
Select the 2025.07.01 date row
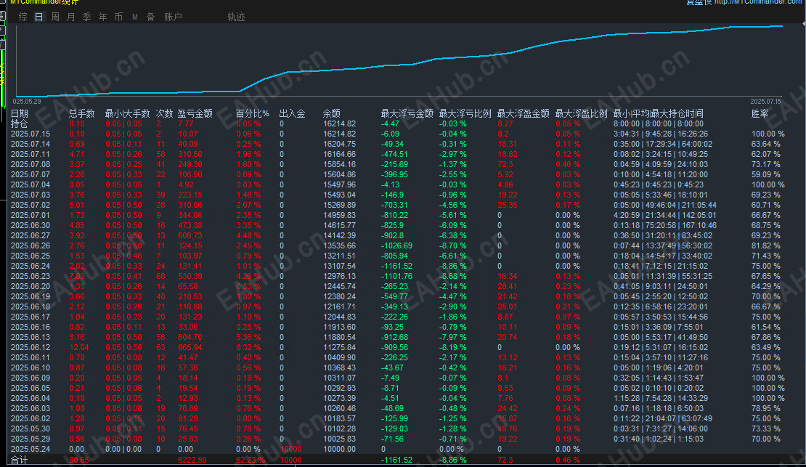pos(30,215)
